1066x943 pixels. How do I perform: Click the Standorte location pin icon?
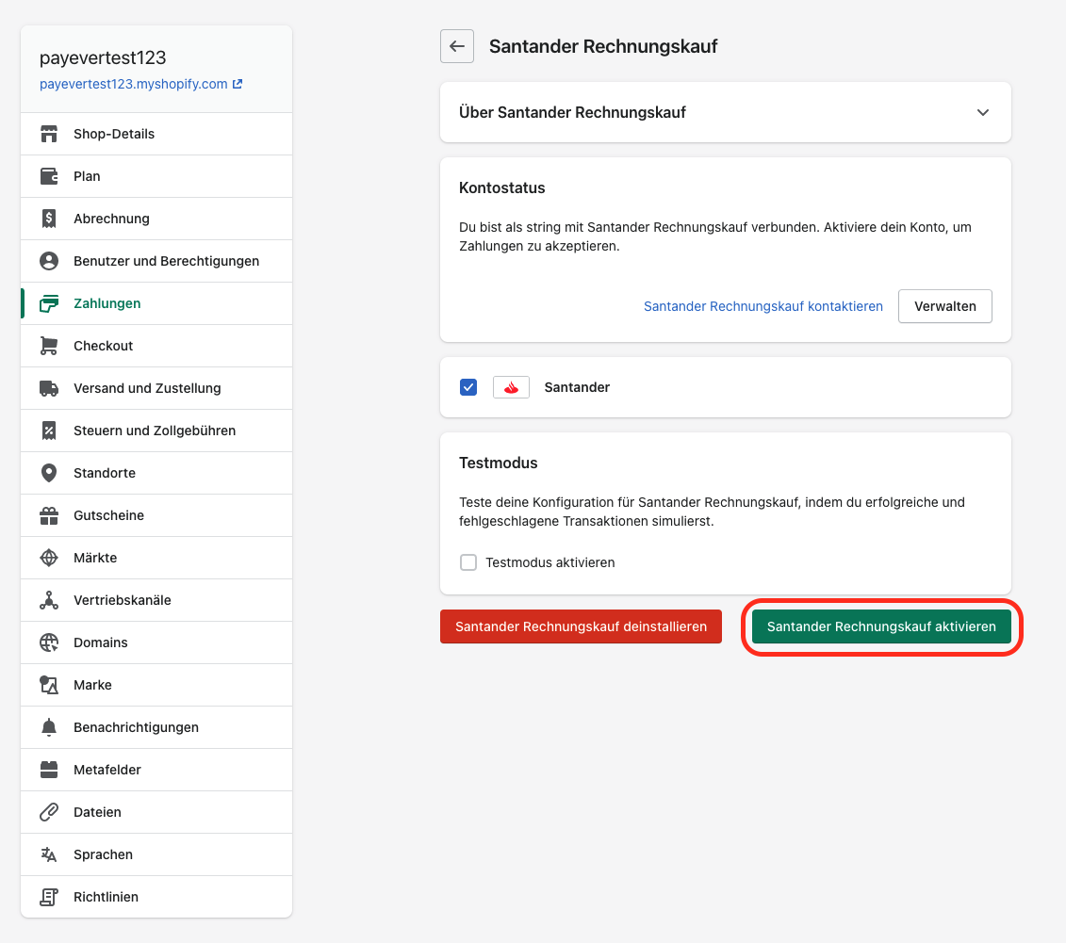point(49,473)
